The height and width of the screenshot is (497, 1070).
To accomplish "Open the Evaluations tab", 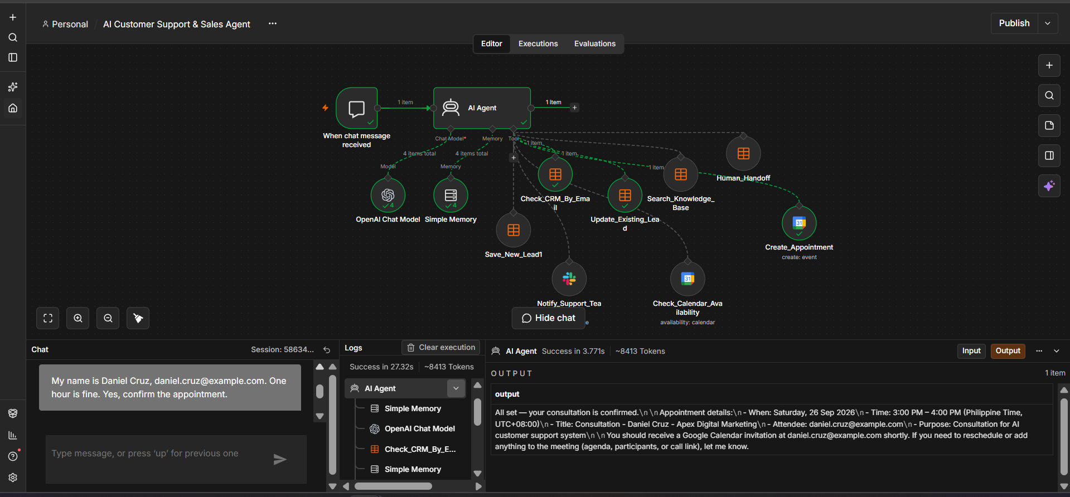I will pyautogui.click(x=595, y=43).
